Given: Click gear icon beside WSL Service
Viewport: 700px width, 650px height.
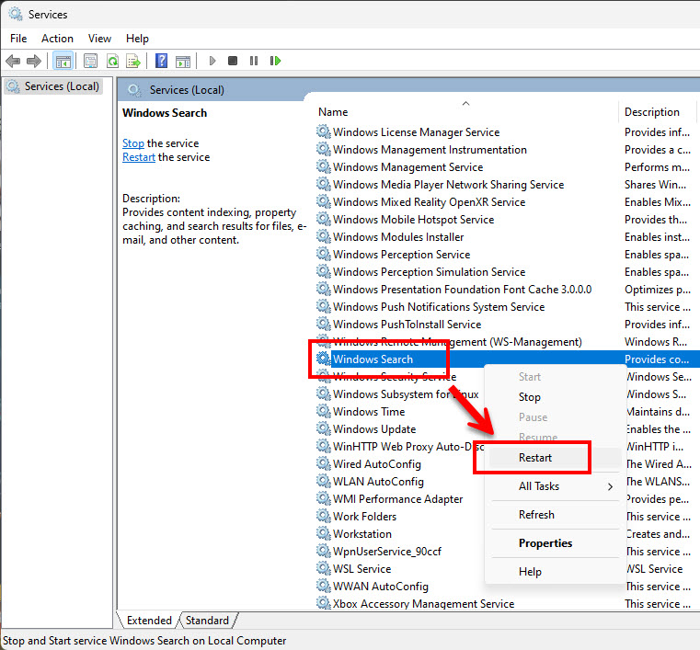Looking at the screenshot, I should pyautogui.click(x=323, y=568).
